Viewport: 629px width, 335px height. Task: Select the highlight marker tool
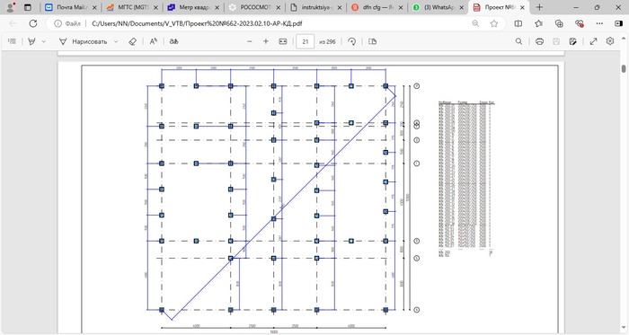(31, 41)
